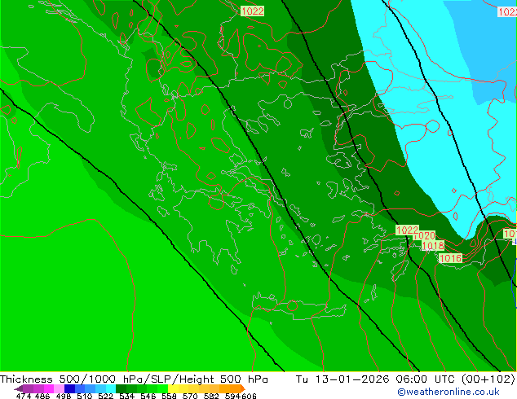Image resolution: width=517 pixels, height=399 pixels.
Task: Select the legend value 546
Action: (x=148, y=396)
